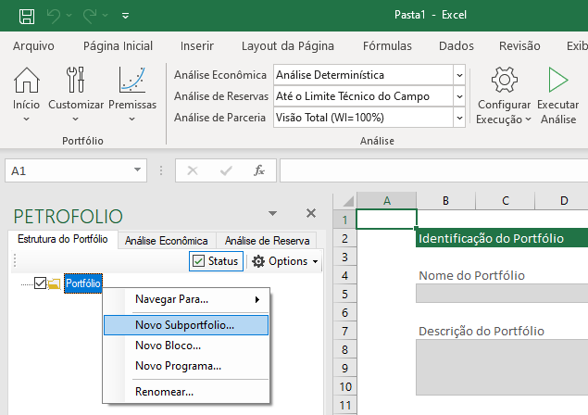Click the Save icon in title bar
Viewport: 588px width, 415px height.
27,16
